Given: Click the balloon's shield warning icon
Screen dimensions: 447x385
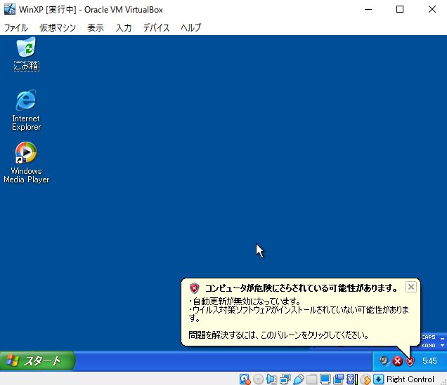Looking at the screenshot, I should 194,288.
